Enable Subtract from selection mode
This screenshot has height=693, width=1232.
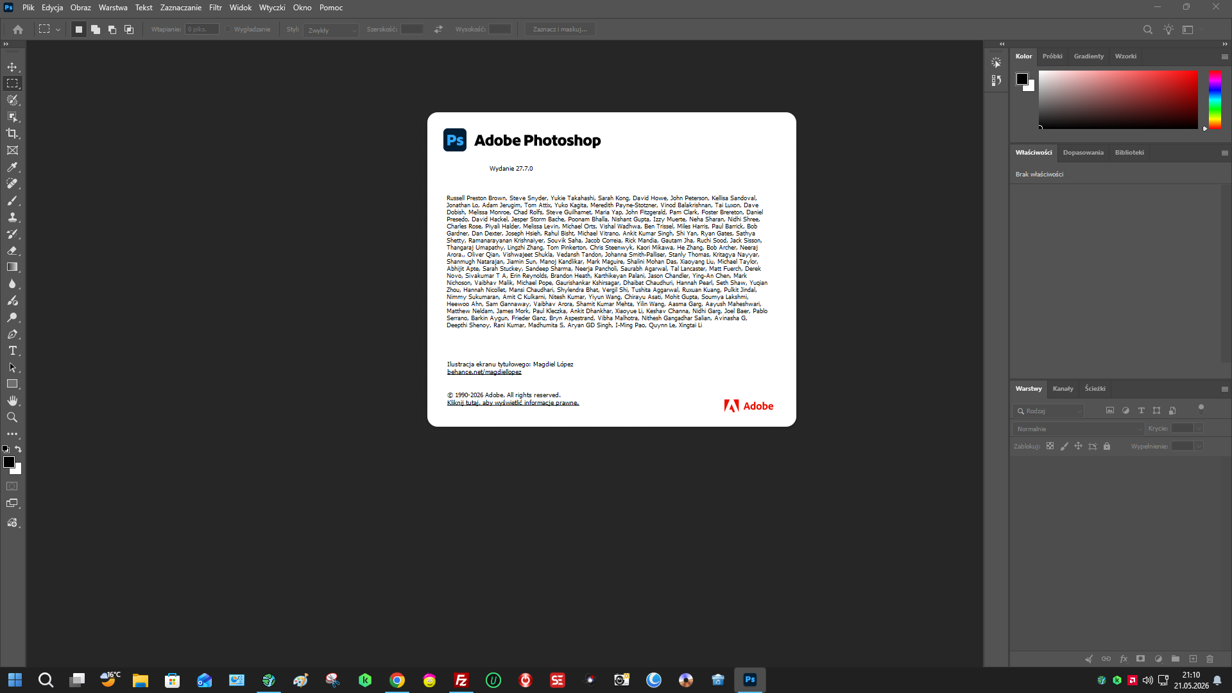click(x=112, y=30)
